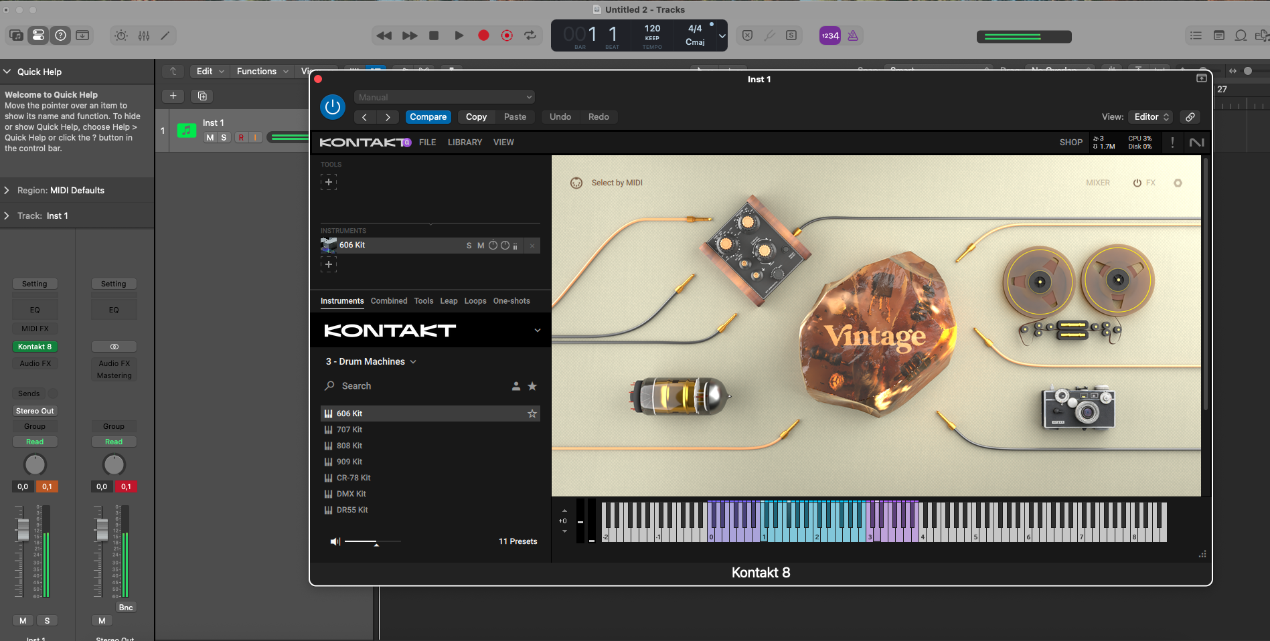Stop playback with the square button

[x=434, y=35]
